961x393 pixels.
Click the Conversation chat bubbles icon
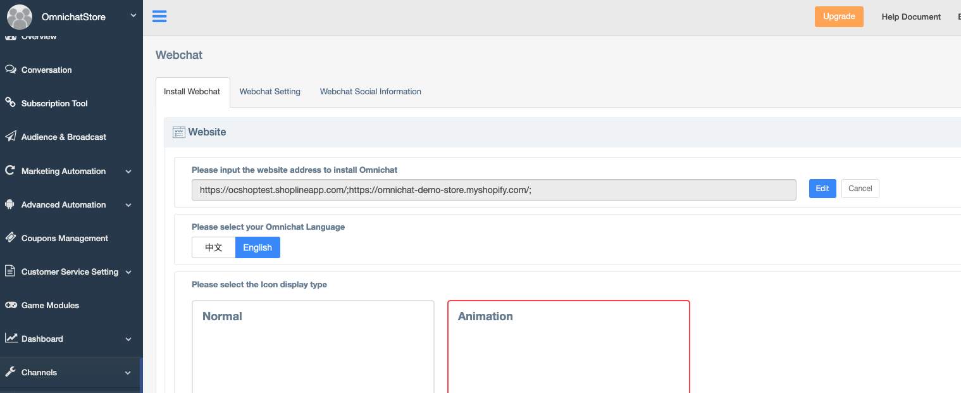click(x=10, y=70)
